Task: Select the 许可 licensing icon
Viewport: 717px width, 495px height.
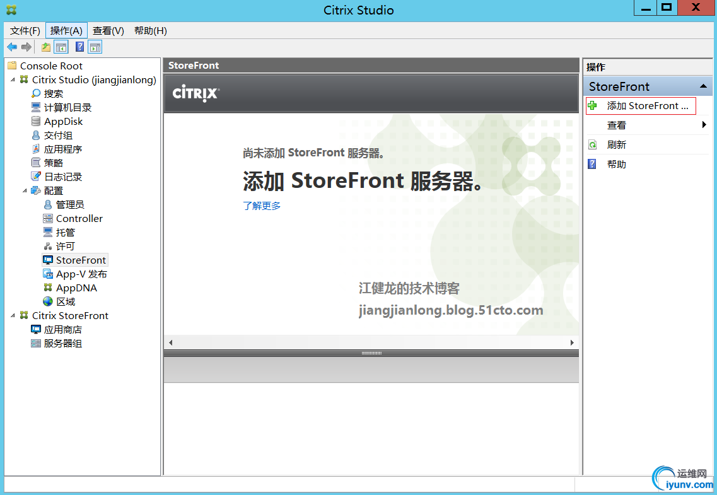Action: pyautogui.click(x=47, y=246)
